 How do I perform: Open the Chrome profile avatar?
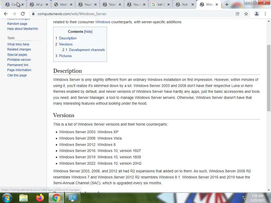[x=257, y=14]
